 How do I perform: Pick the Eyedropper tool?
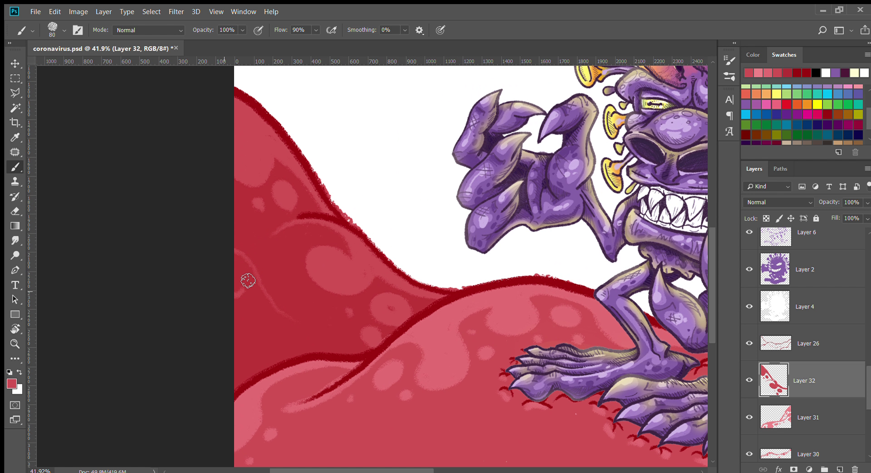point(15,137)
